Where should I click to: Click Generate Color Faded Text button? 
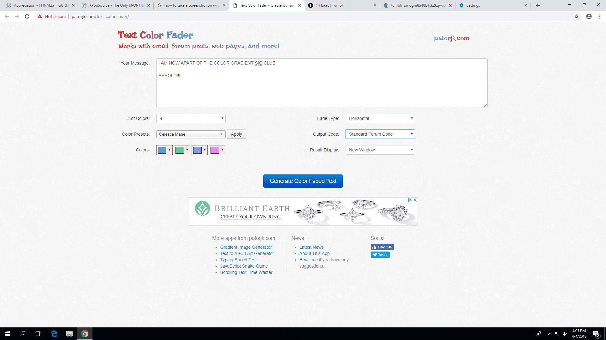coord(303,181)
